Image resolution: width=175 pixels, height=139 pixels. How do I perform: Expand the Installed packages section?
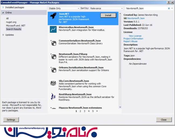click(x=3, y=8)
